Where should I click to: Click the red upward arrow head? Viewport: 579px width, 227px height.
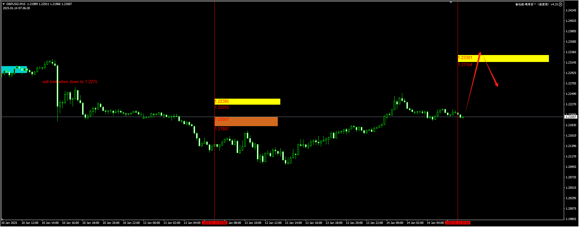(x=480, y=54)
